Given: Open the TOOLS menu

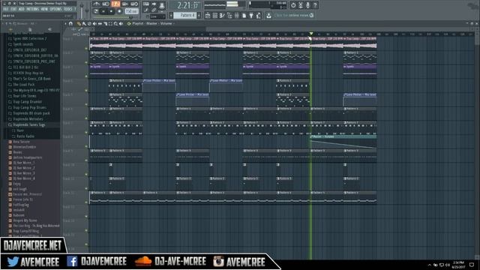Looking at the screenshot, I should 68,10.
